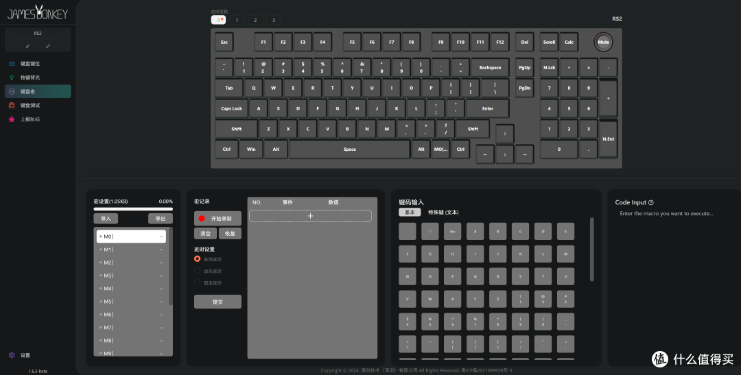The height and width of the screenshot is (375, 741).
Task: Click the macro list scrollbar
Action: (171, 267)
